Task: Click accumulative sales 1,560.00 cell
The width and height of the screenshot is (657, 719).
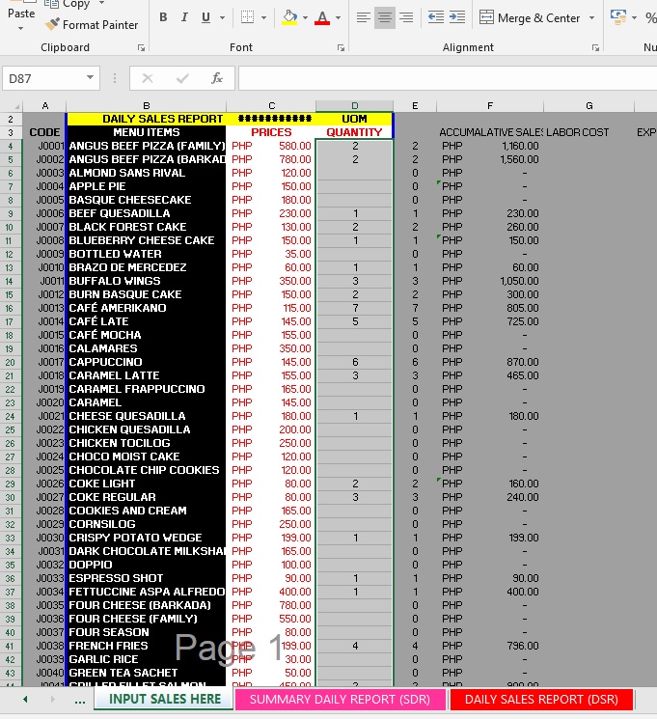Action: point(490,159)
